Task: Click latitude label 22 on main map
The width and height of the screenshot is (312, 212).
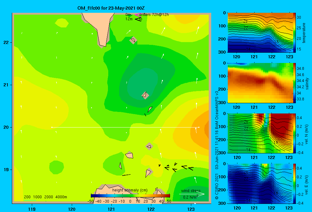Action: [6, 42]
